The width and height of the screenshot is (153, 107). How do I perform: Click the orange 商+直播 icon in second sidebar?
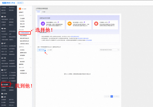pos(20,9)
